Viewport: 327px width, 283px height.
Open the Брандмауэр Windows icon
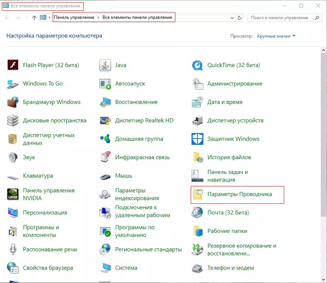(13, 102)
